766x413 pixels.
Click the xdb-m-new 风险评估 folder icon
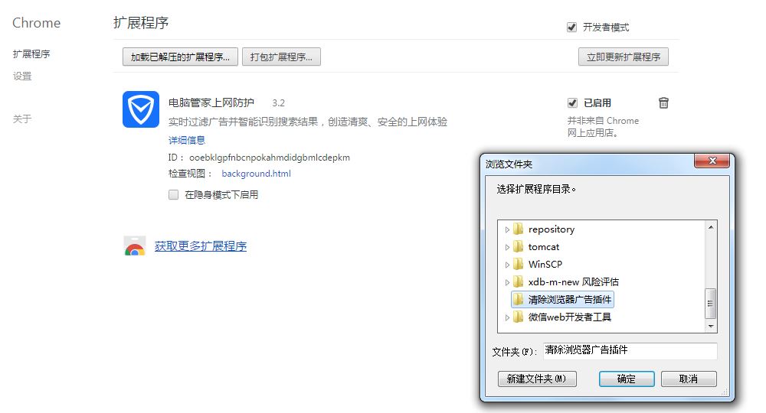[519, 282]
